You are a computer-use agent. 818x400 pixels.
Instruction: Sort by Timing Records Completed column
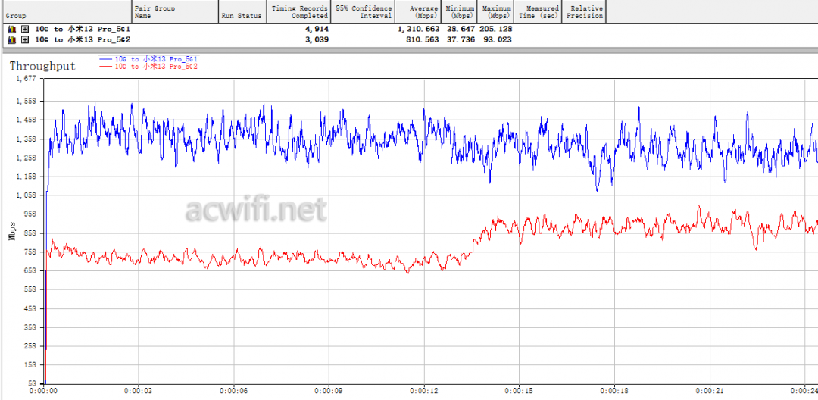pyautogui.click(x=299, y=12)
